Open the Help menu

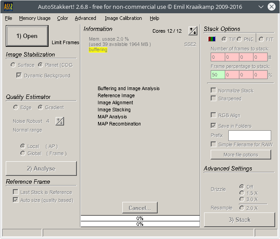coord(154,18)
